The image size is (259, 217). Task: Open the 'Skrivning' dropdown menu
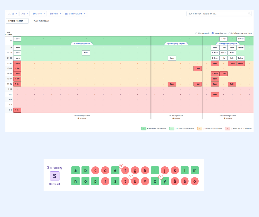tap(55, 13)
